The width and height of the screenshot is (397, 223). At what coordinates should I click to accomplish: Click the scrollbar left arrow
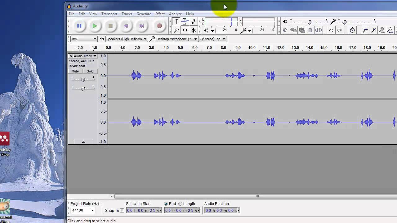tap(111, 196)
